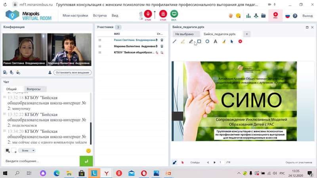Click third user icon under conference videos
Viewport: 317px width, 178px height.
(18, 72)
